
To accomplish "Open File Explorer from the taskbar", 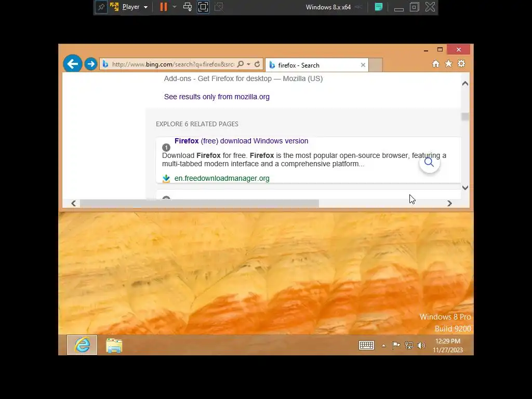I will pyautogui.click(x=114, y=345).
